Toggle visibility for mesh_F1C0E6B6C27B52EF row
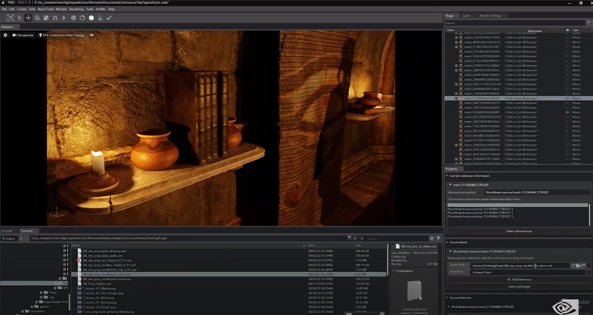Image resolution: width=593 pixels, height=315 pixels. click(x=567, y=98)
